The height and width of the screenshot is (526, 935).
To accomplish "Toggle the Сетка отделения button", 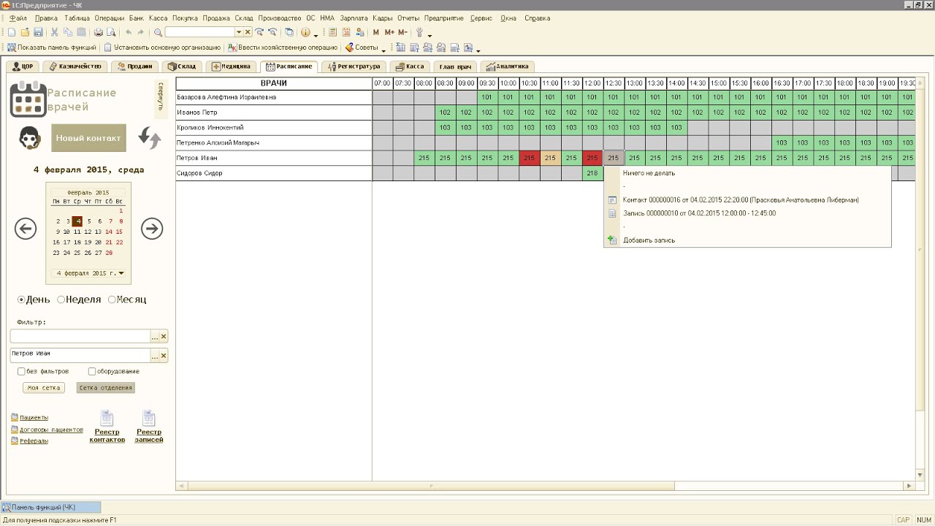I will [105, 388].
